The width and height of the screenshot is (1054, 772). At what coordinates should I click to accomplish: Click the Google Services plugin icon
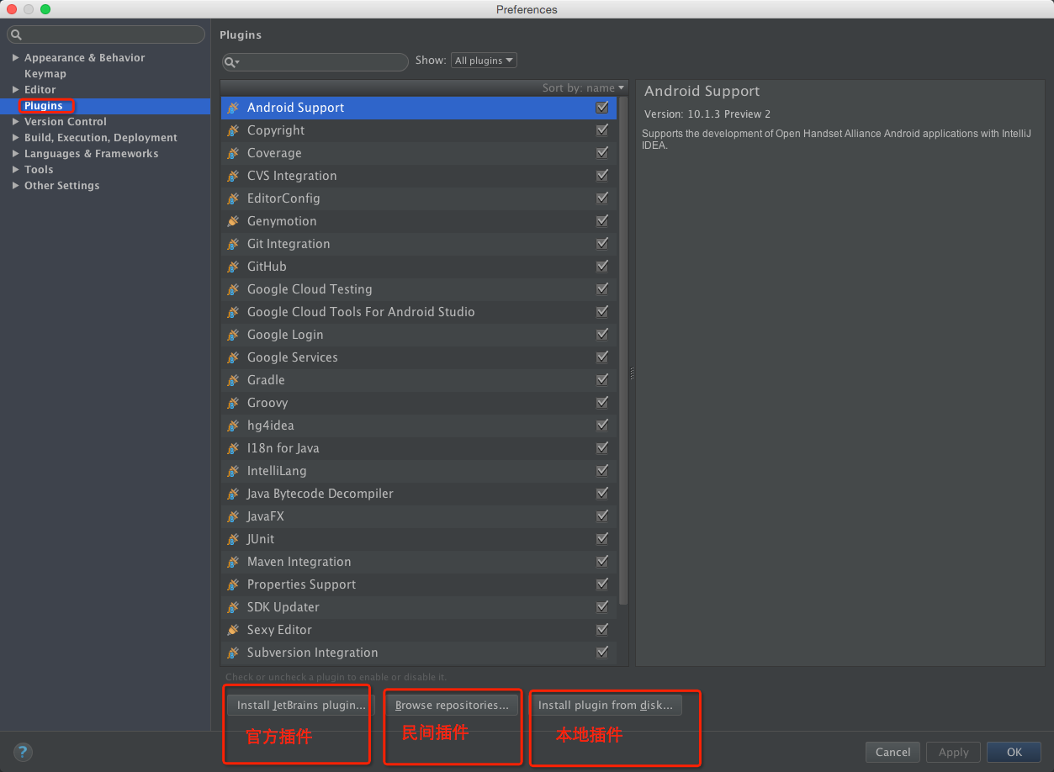pyautogui.click(x=233, y=357)
